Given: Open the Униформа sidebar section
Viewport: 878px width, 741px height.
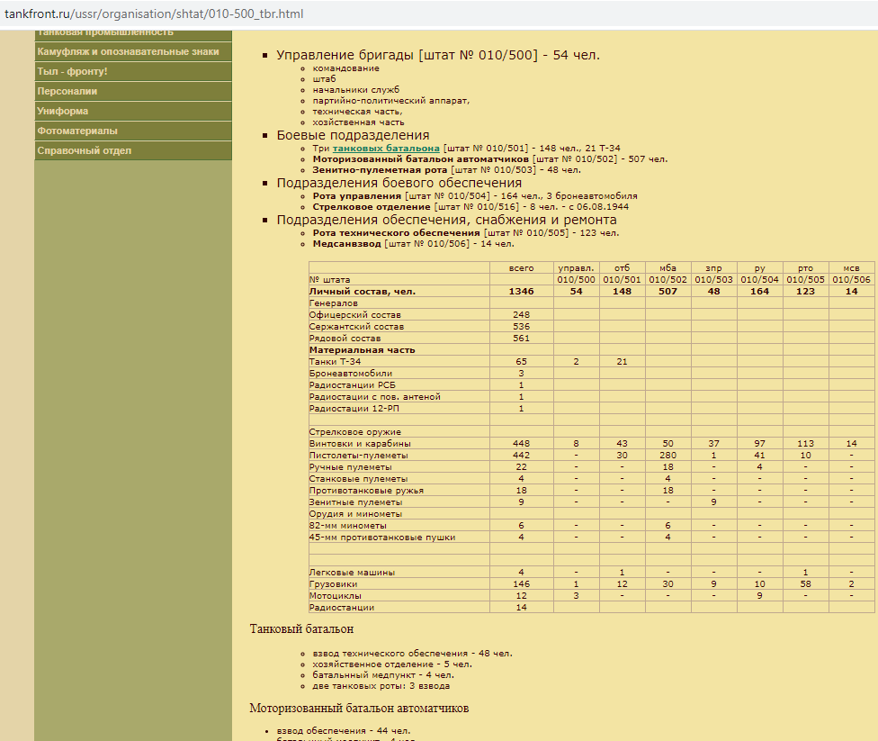Looking at the screenshot, I should tap(62, 112).
